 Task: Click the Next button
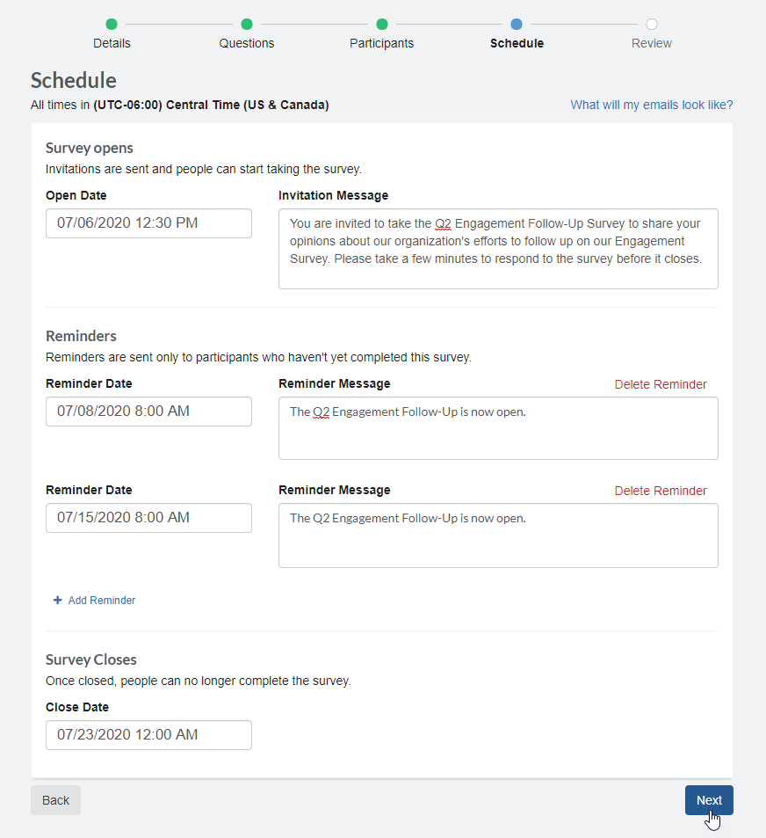coord(709,800)
